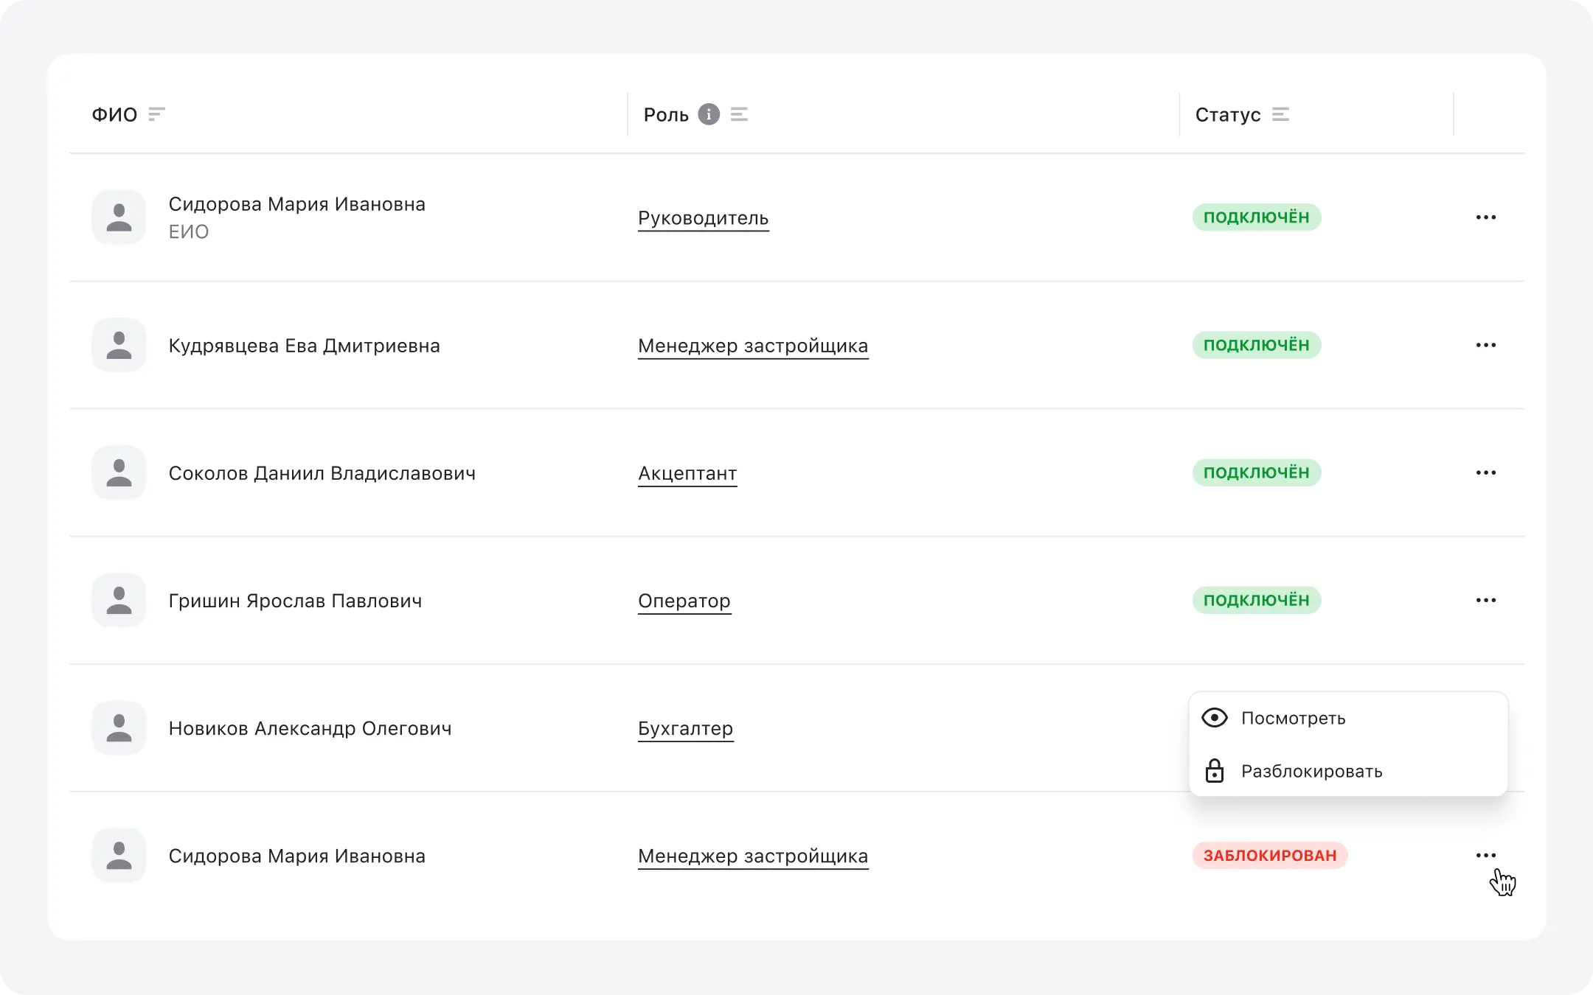
Task: Open three-dot menu for Руководитель row
Action: 1485,217
